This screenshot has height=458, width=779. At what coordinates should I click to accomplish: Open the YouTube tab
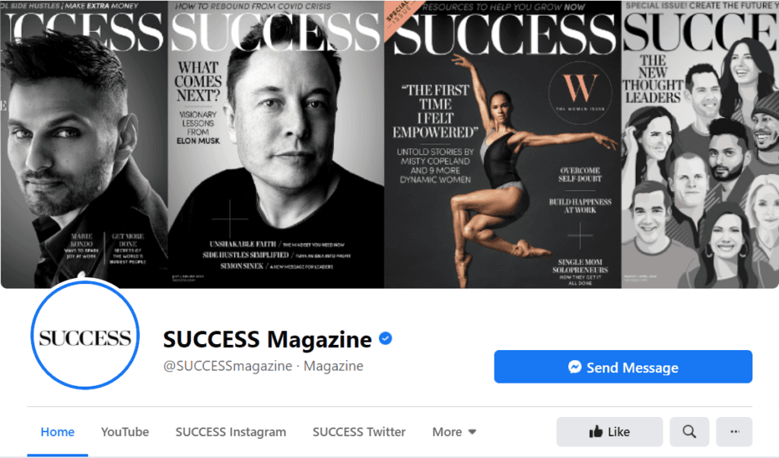coord(125,432)
